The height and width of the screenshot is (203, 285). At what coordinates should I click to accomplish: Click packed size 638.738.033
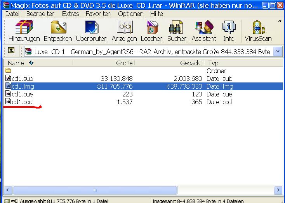(x=184, y=86)
